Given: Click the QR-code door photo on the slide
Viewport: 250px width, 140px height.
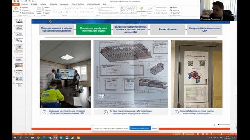Looking at the screenshot, I should (196, 74).
